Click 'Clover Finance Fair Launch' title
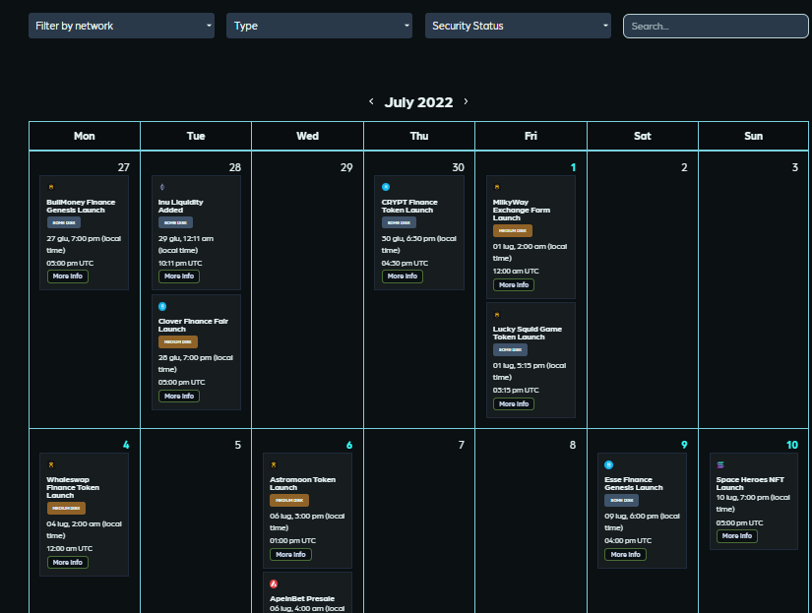This screenshot has width=812, height=613. (193, 325)
